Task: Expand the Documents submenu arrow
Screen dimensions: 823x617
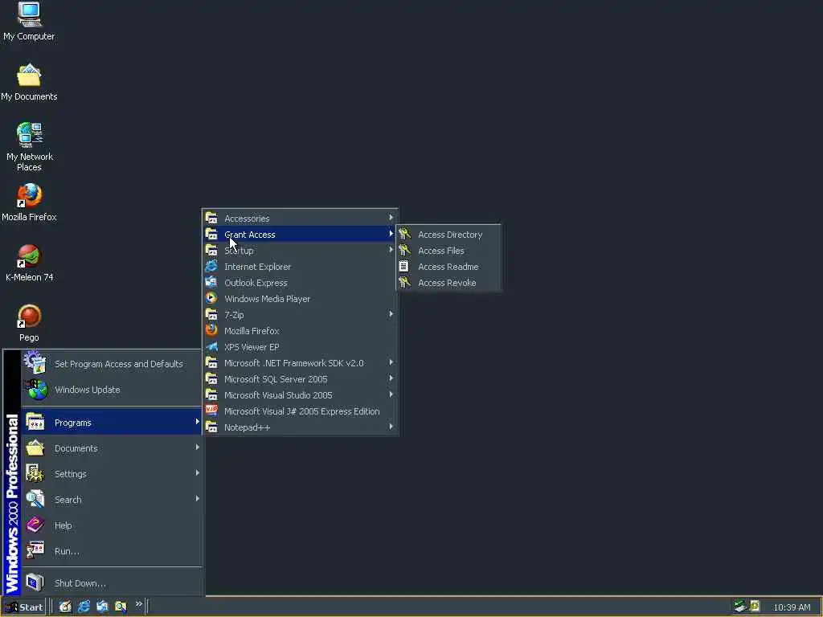Action: (198, 447)
